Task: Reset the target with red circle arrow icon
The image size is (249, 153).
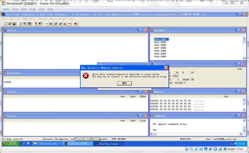Action: [x=76, y=24]
